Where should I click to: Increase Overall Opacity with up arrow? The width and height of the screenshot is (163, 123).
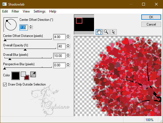[68, 45]
